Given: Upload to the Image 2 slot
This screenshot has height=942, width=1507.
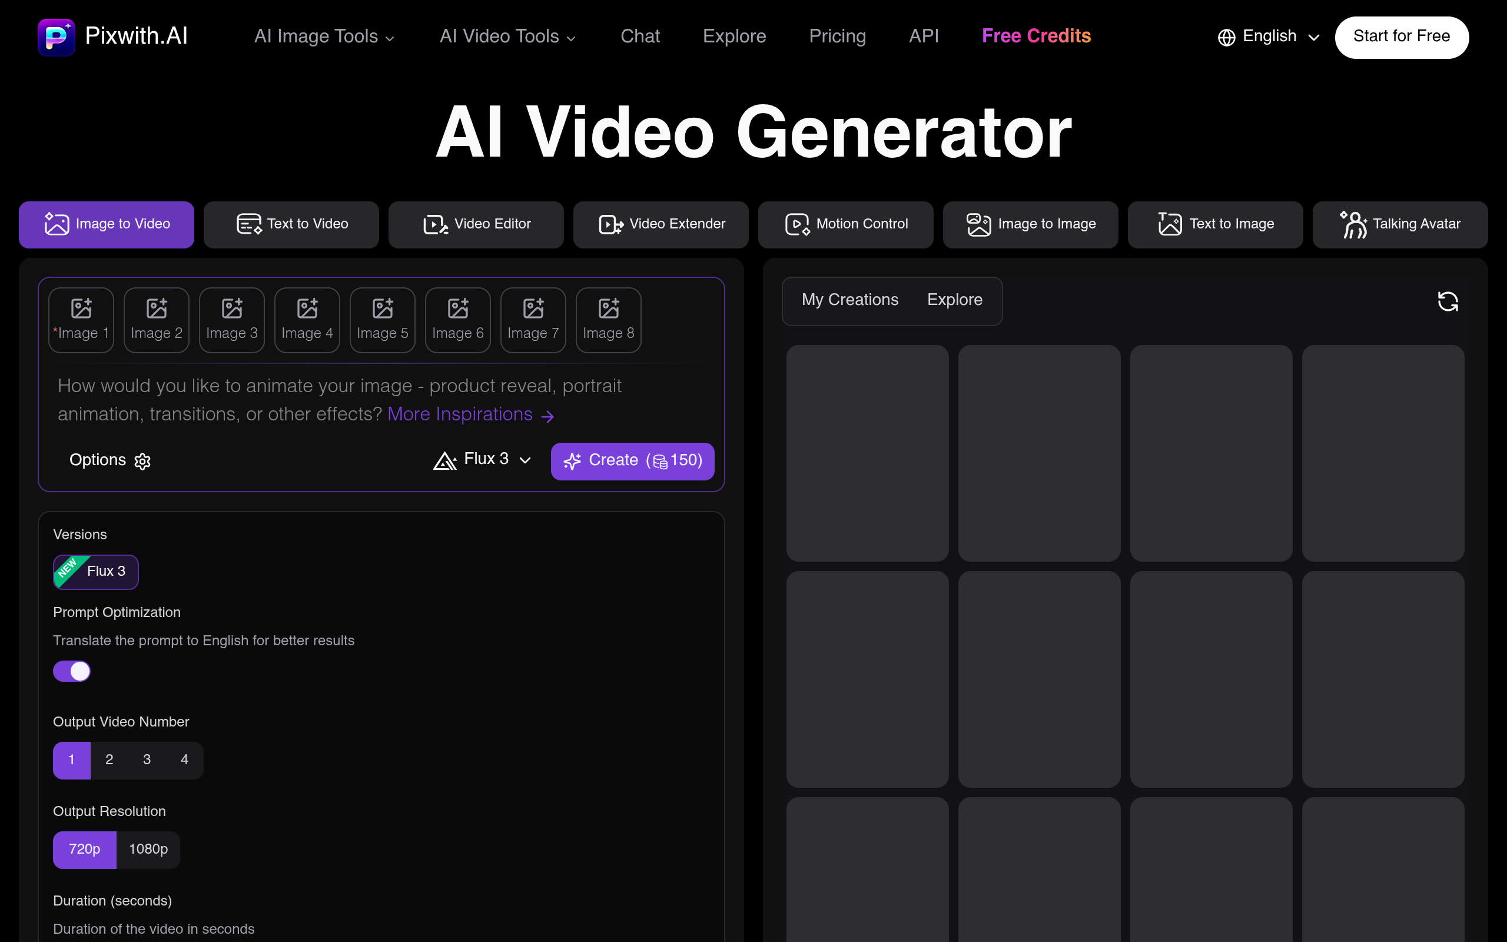Looking at the screenshot, I should [157, 320].
